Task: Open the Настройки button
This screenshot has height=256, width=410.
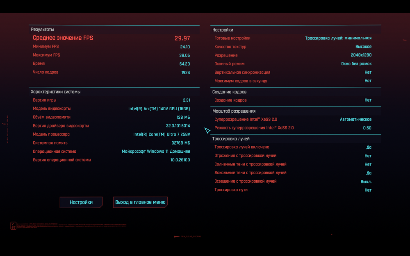Action: click(x=81, y=202)
